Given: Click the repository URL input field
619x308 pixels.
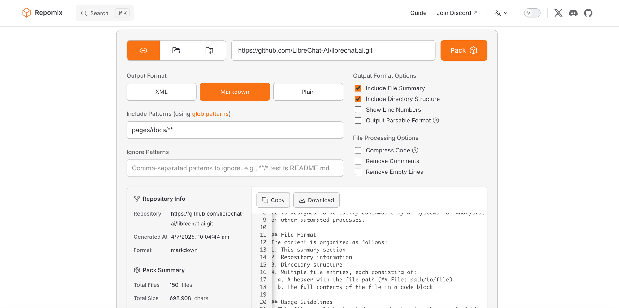Looking at the screenshot, I should pyautogui.click(x=333, y=50).
